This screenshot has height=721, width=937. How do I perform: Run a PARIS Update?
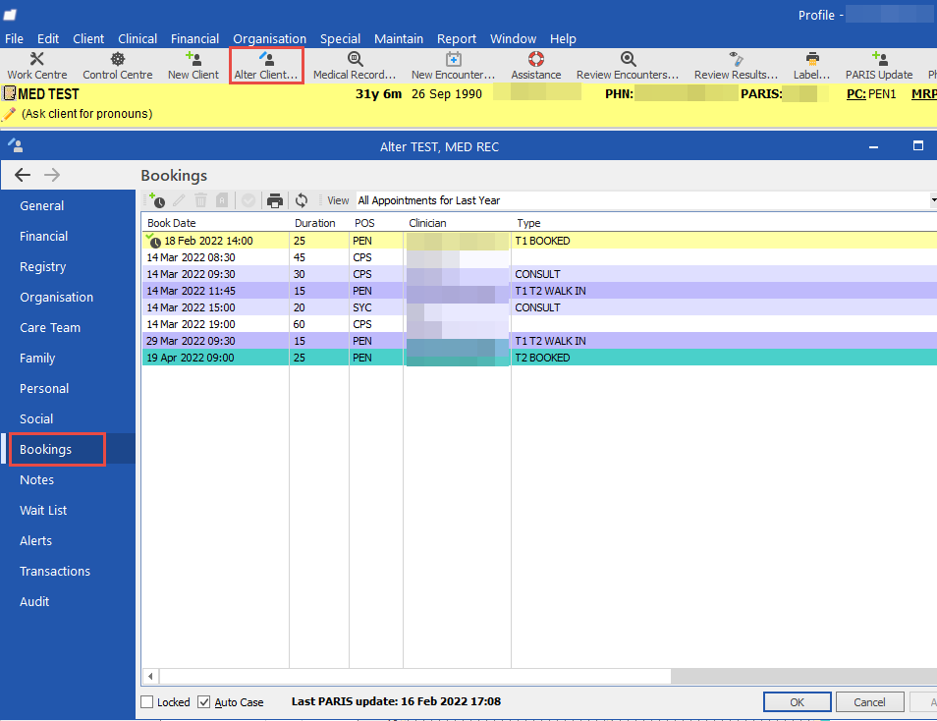(x=879, y=65)
